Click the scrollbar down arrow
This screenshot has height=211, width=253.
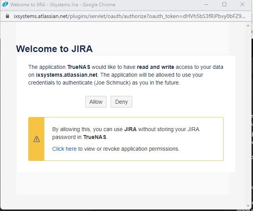pos(248,206)
